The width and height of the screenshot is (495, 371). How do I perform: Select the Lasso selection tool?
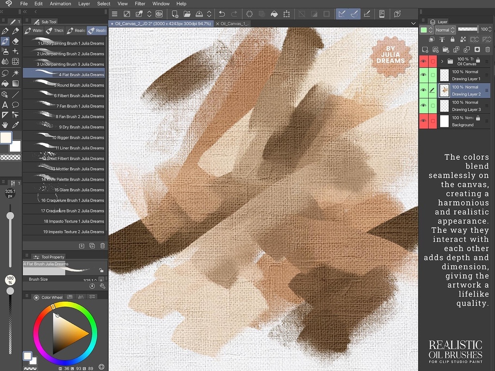pos(5,73)
